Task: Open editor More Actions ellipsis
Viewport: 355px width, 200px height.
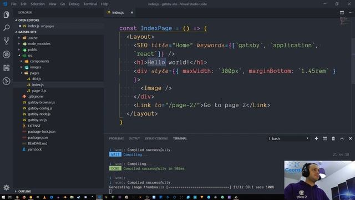Action: pos(351,12)
